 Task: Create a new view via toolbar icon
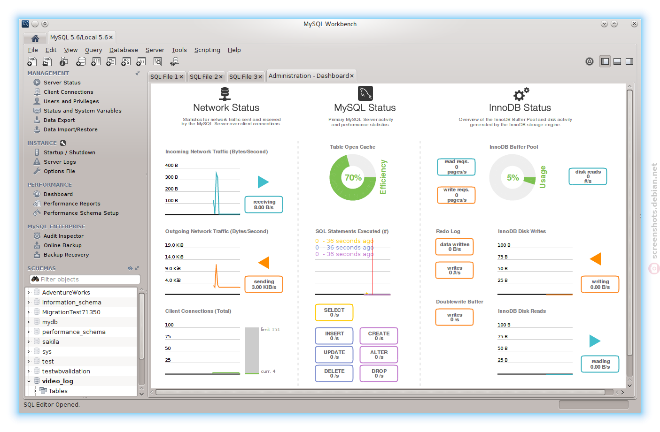pyautogui.click(x=111, y=61)
